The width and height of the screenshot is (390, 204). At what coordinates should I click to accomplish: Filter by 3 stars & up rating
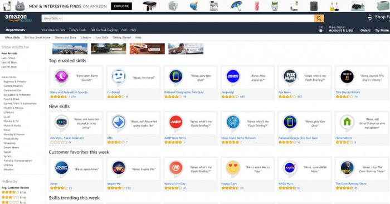point(14,197)
